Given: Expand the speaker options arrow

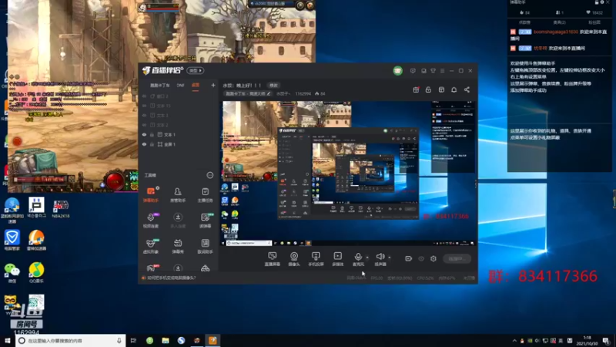Looking at the screenshot, I should [x=390, y=258].
